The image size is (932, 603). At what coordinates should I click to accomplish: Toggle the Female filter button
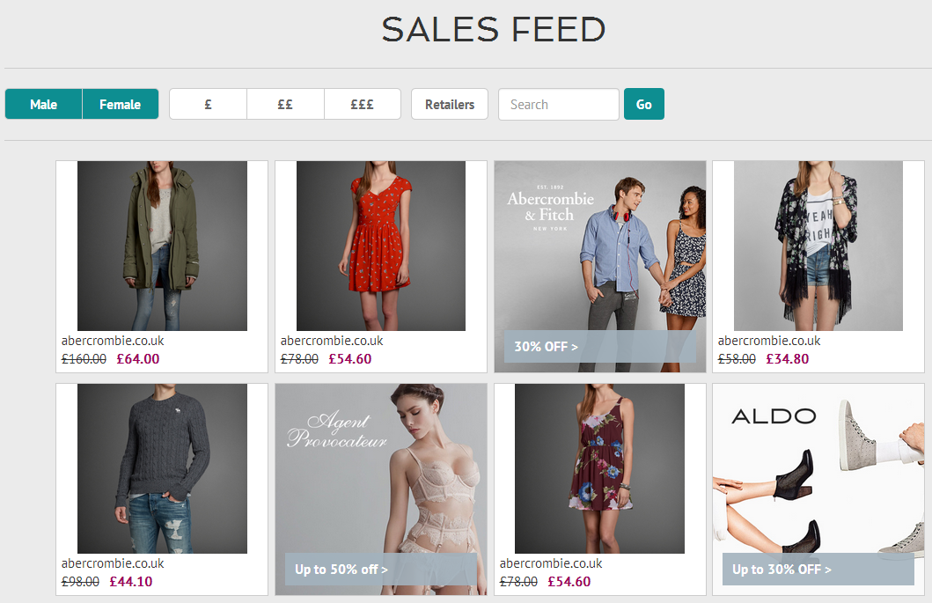[x=120, y=104]
